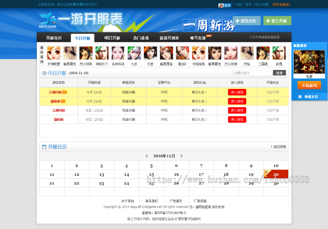Go to next month in calendar

point(181,156)
